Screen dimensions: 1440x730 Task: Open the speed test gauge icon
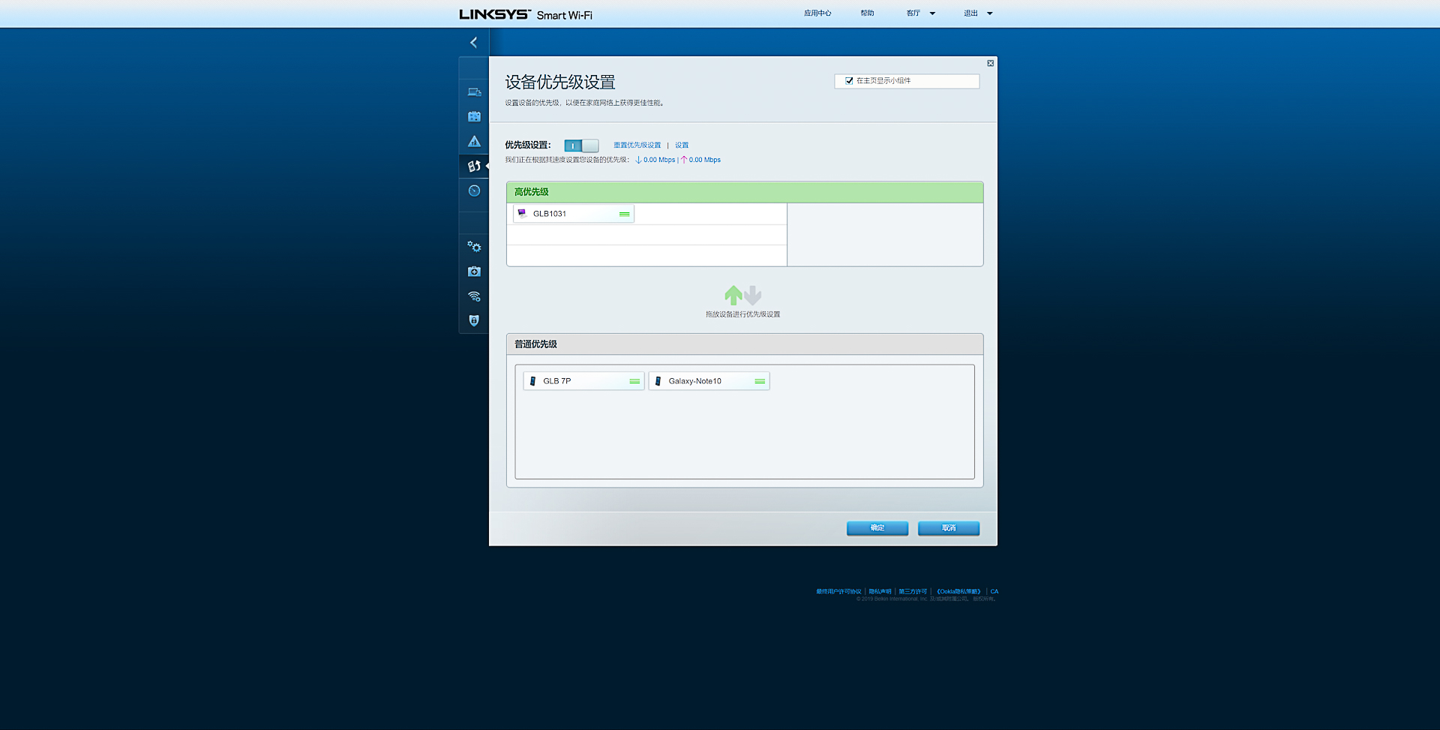click(473, 191)
